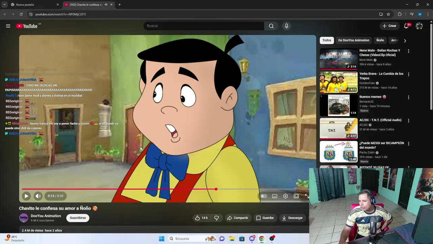
Task: Bookmark this page with the star
Action: (388, 14)
